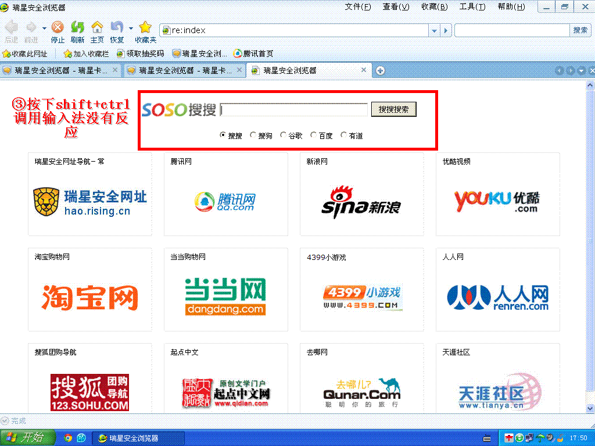This screenshot has height=446, width=595.
Task: Open the 腾讯首页 bookmark
Action: tap(253, 54)
